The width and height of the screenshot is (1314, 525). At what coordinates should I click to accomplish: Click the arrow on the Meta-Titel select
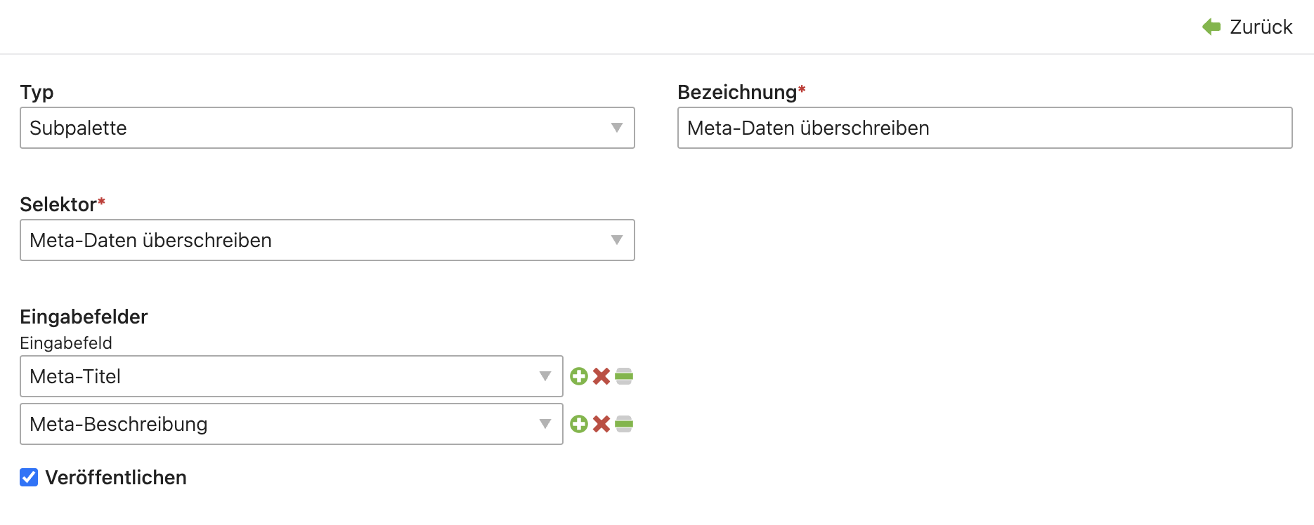(x=545, y=376)
